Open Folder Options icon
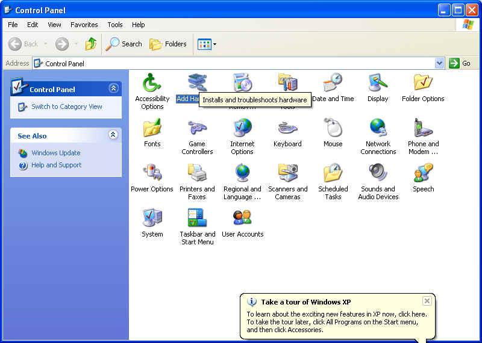482x343 pixels. pos(423,83)
